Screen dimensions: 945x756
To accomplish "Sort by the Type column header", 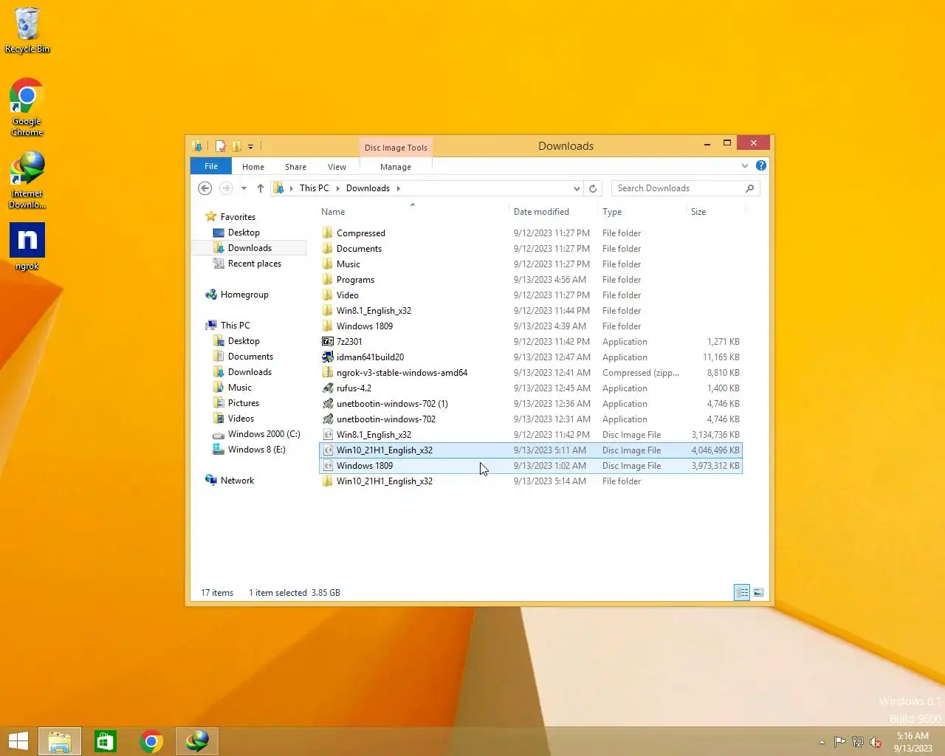I will tap(641, 212).
